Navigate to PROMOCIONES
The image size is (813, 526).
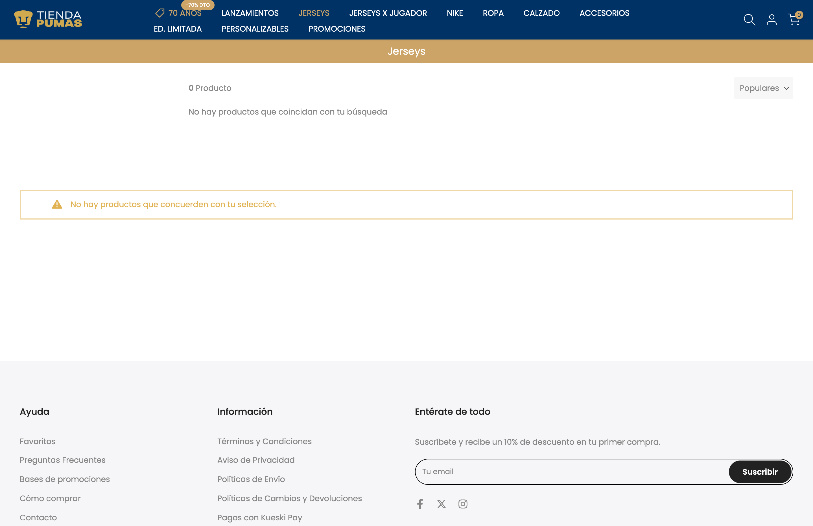point(337,29)
